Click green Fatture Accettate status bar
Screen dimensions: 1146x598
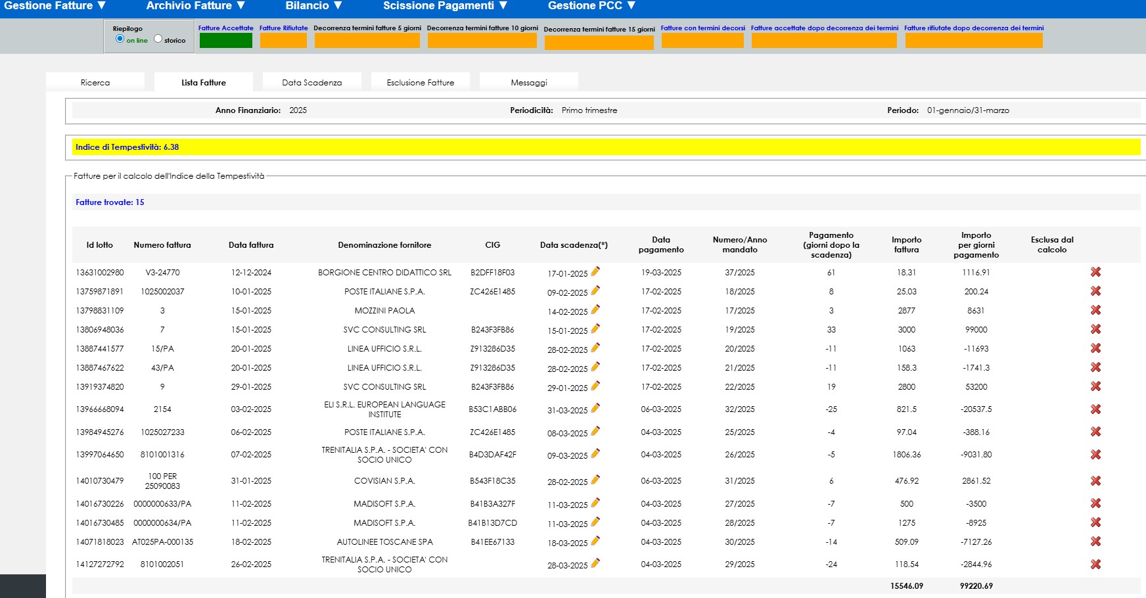pyautogui.click(x=225, y=41)
